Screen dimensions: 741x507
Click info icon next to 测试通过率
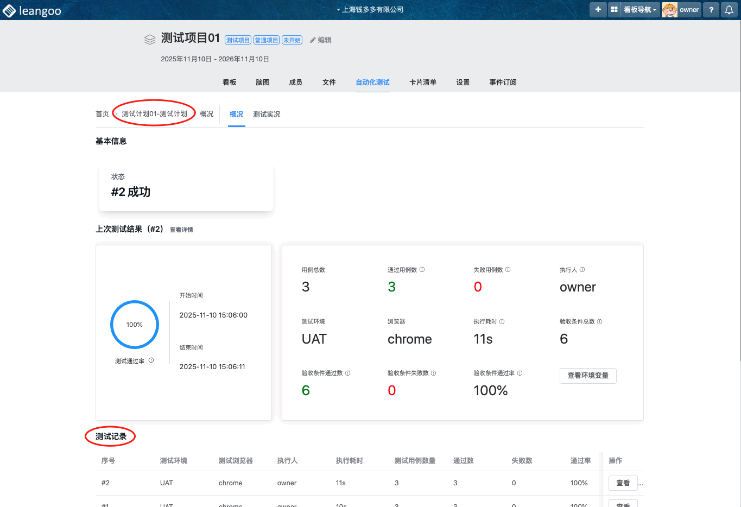[x=151, y=360]
